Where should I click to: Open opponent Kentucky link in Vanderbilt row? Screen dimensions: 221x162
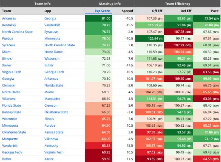(x=51, y=145)
